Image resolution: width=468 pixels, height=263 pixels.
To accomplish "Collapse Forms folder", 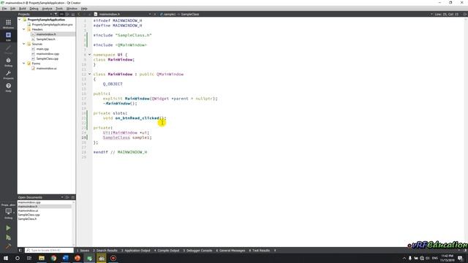I will pos(24,64).
